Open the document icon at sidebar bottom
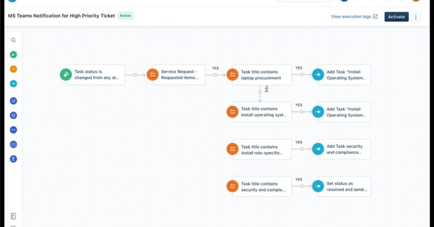This screenshot has height=227, width=434. coord(14,216)
